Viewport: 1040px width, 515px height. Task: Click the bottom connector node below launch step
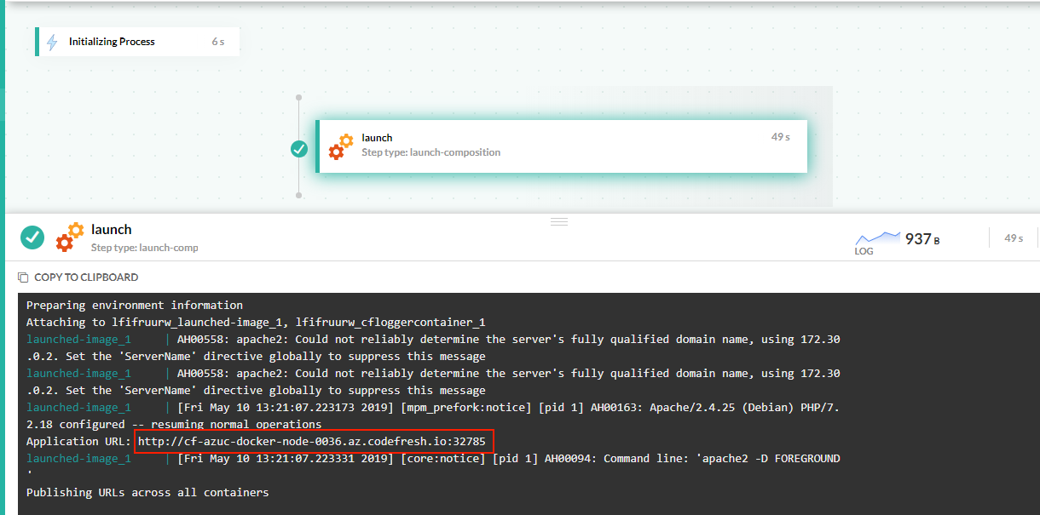point(298,195)
